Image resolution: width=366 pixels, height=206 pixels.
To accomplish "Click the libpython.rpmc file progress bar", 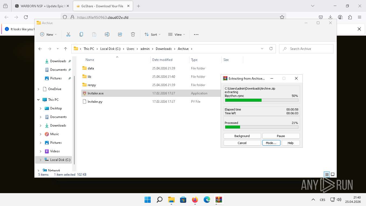I will tap(262, 100).
